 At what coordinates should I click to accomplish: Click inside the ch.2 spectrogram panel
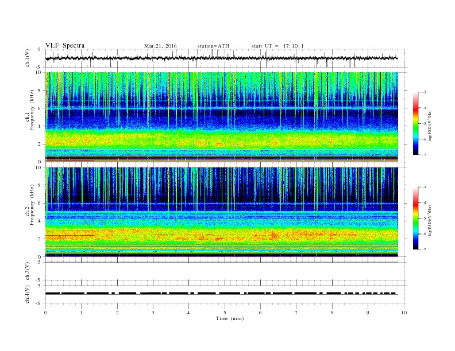click(x=221, y=212)
